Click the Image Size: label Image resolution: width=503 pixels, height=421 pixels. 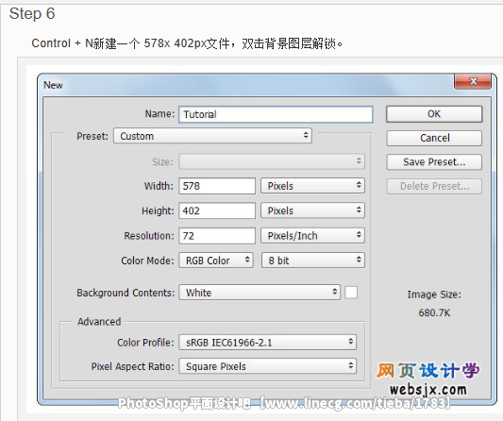click(x=434, y=295)
